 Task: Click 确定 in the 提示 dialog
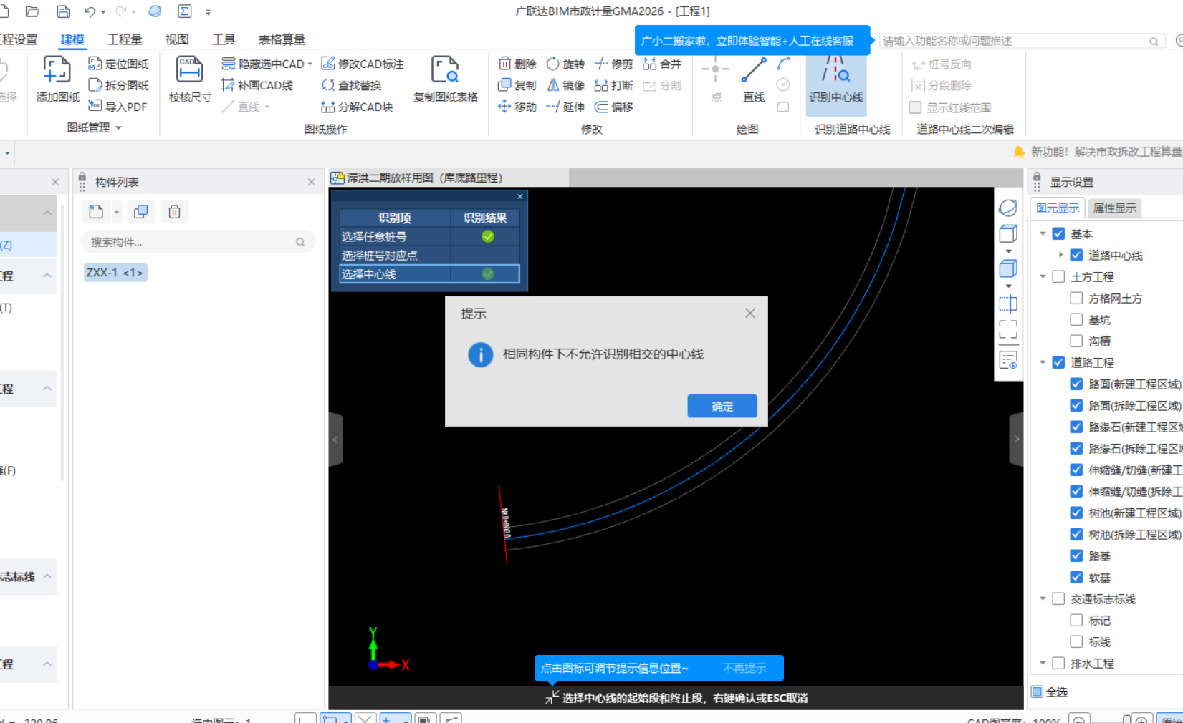point(722,406)
